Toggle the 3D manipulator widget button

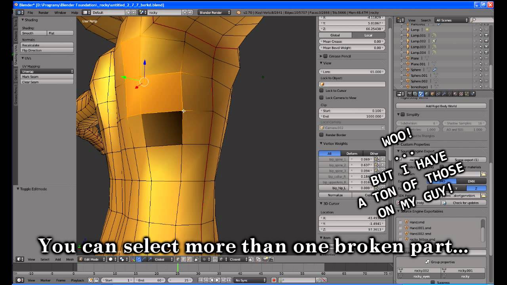tap(133, 259)
